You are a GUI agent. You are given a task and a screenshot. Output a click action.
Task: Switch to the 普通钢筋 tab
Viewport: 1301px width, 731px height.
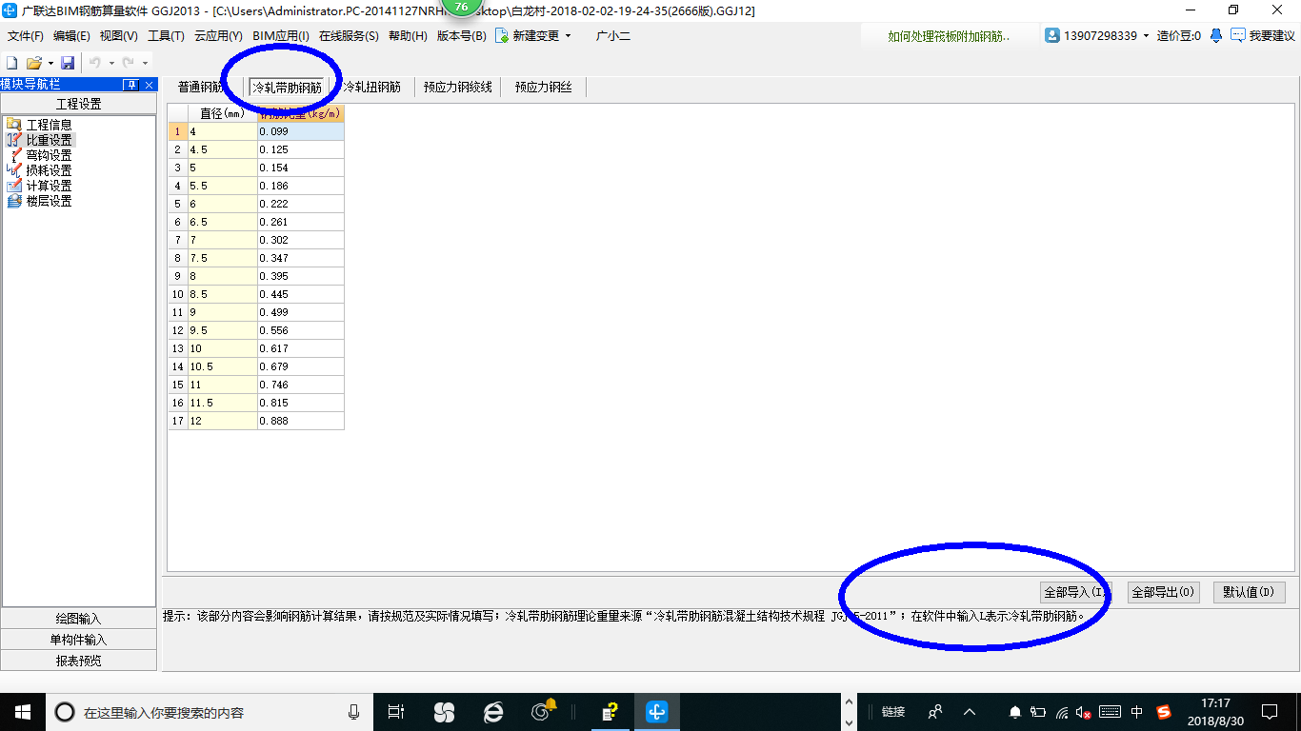pos(201,87)
